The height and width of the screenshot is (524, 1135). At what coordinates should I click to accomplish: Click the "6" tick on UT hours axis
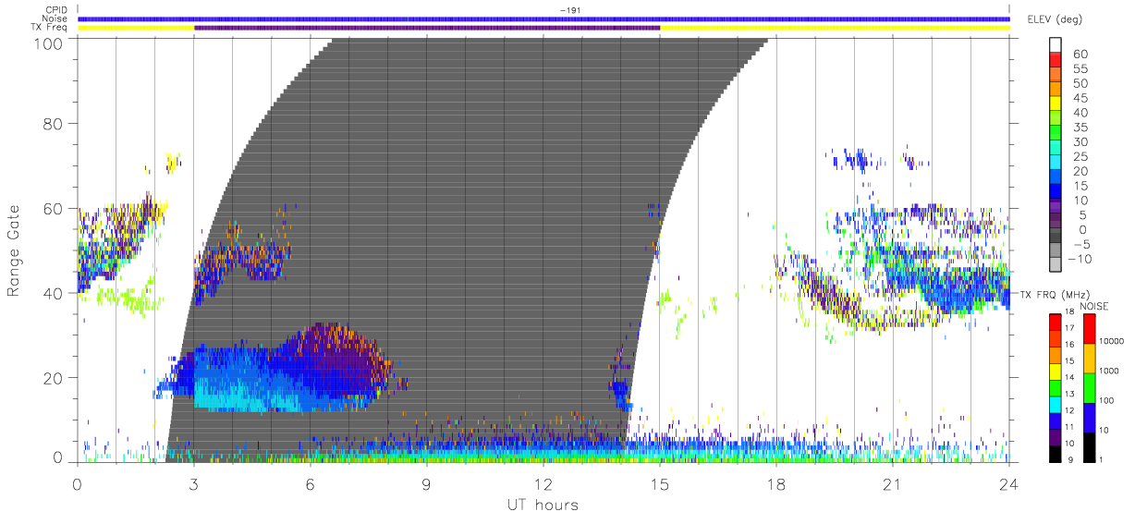(310, 483)
